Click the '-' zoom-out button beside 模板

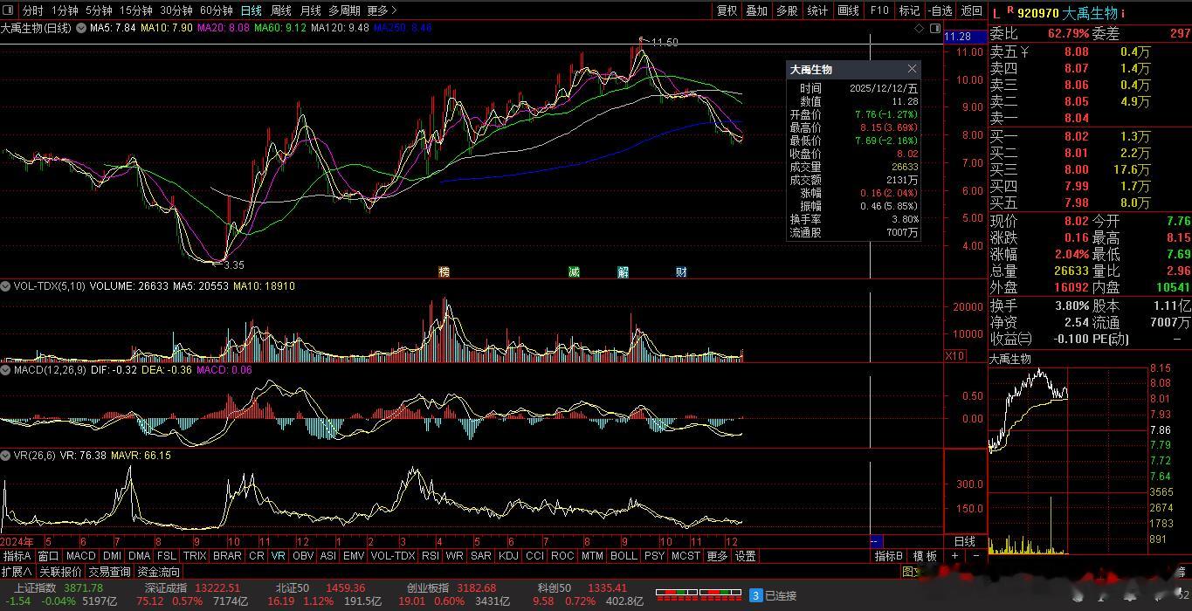click(975, 556)
